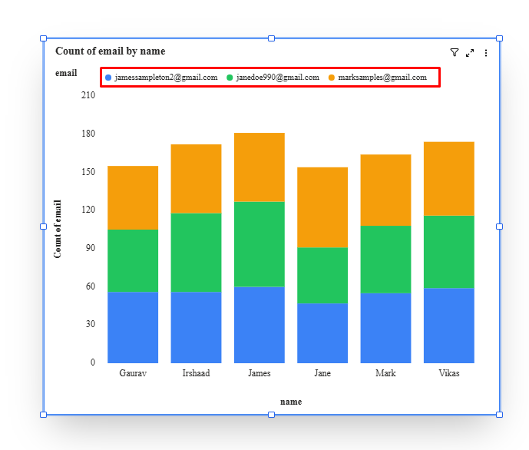
Task: Select the orange segment of Jane's bar
Action: [x=322, y=207]
